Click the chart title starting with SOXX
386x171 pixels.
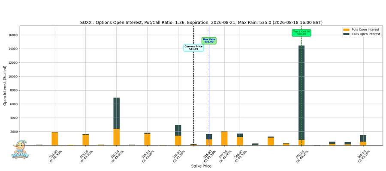(x=201, y=22)
